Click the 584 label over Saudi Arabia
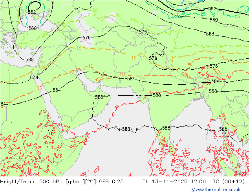 click(57, 90)
